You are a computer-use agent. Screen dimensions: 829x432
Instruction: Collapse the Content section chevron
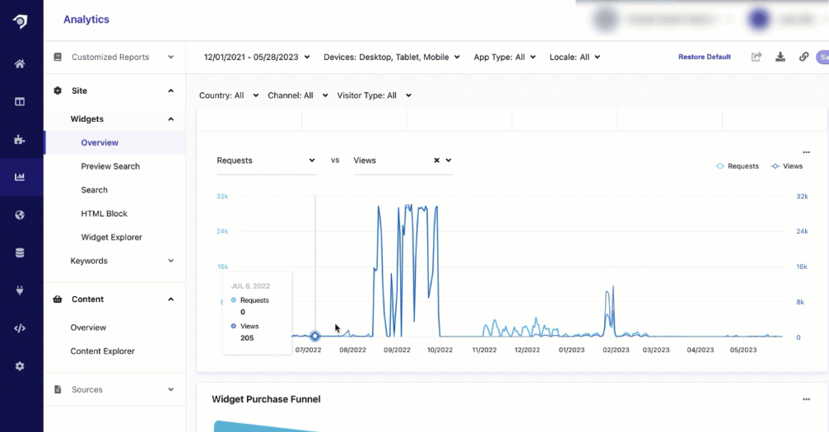click(x=170, y=299)
